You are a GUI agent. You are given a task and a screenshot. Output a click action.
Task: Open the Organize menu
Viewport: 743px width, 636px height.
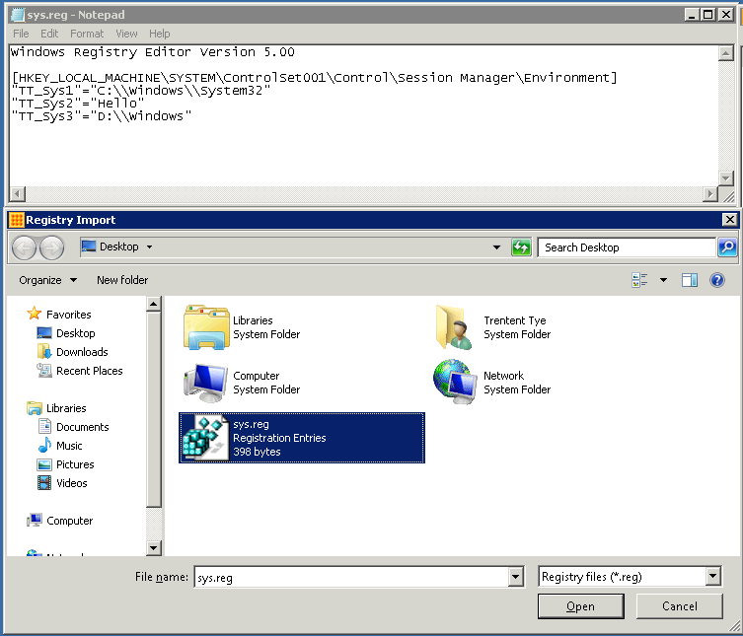click(46, 280)
